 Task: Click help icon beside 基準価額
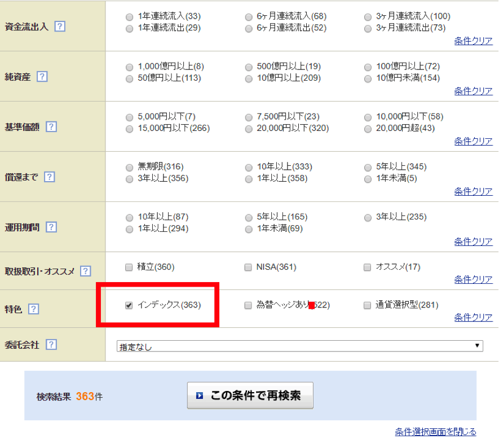click(x=51, y=127)
